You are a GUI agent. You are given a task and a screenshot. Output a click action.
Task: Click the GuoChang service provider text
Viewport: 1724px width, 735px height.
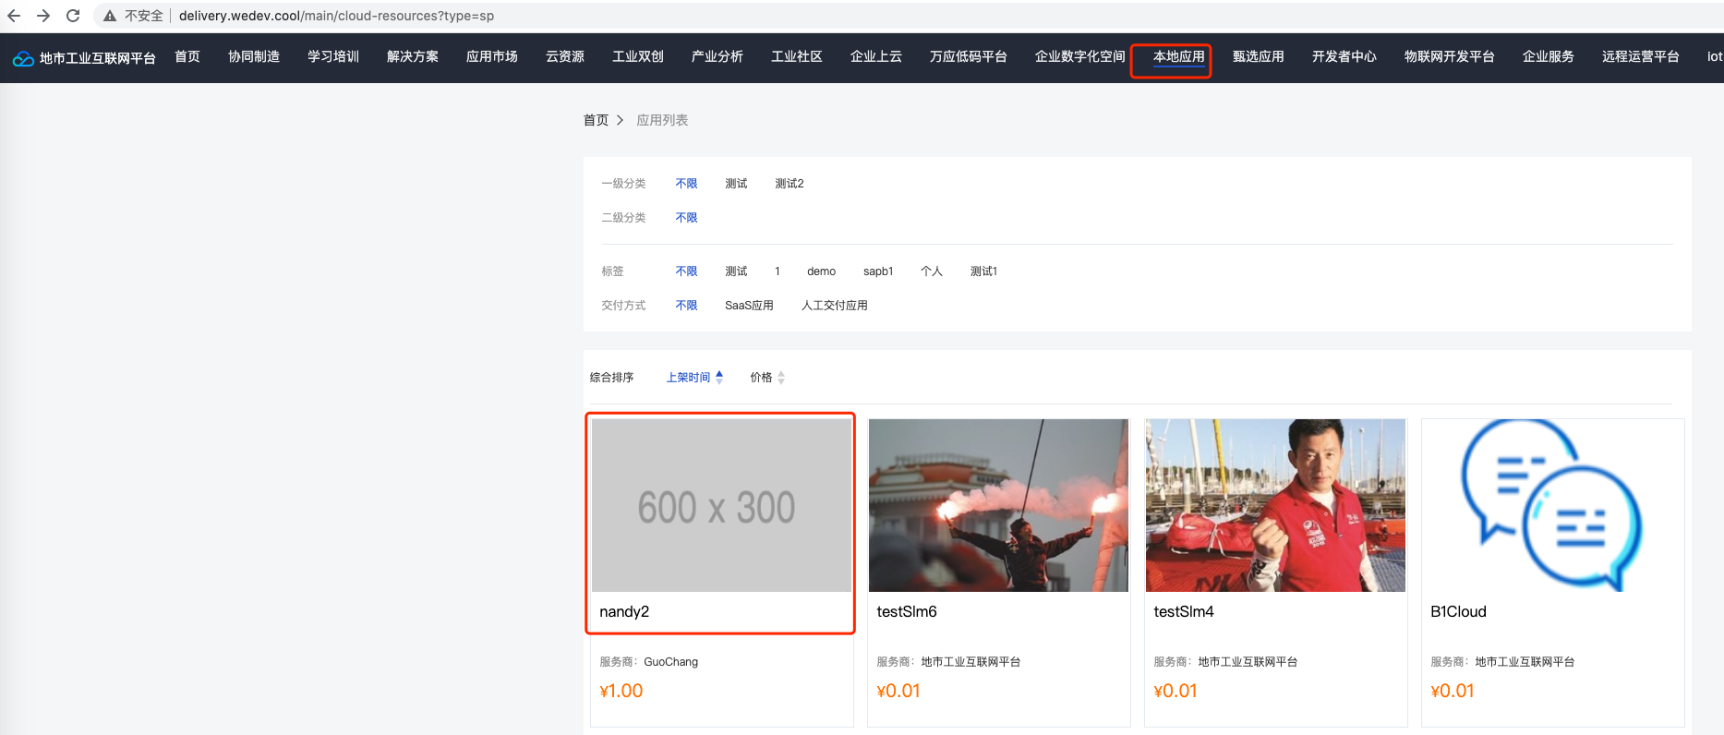671,662
